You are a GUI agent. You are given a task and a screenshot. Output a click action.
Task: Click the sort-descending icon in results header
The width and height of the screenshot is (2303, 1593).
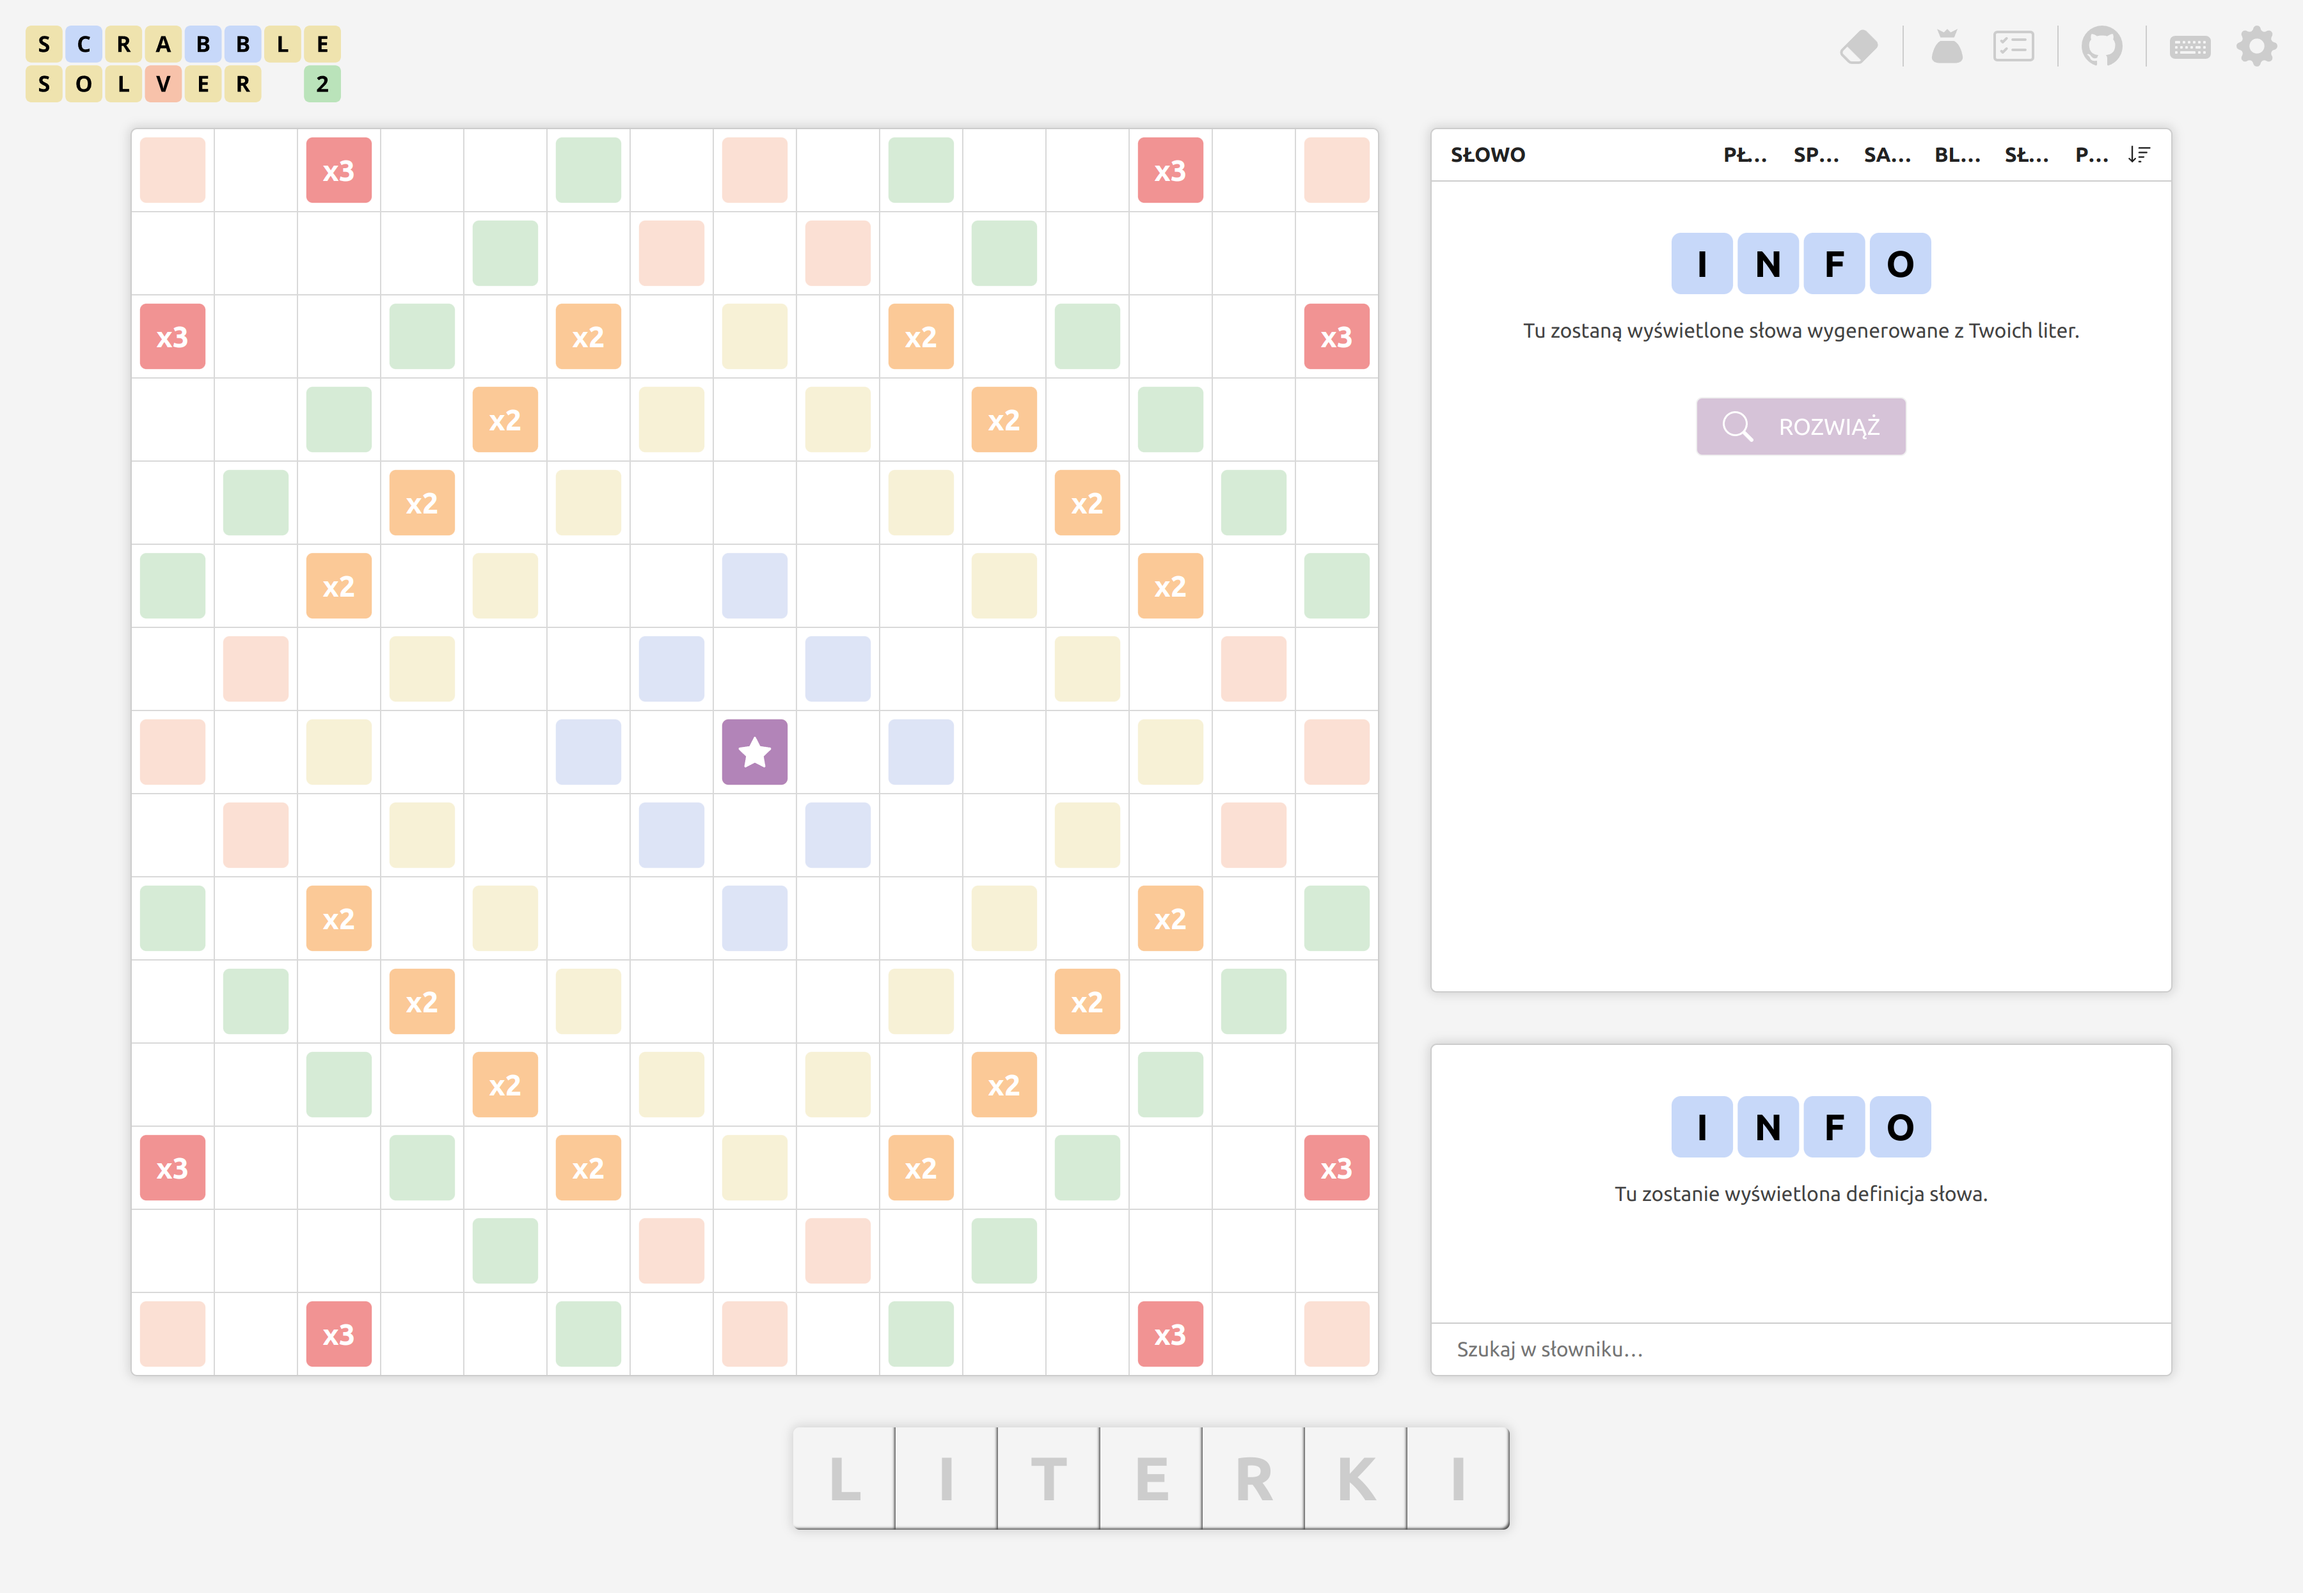coord(2139,155)
